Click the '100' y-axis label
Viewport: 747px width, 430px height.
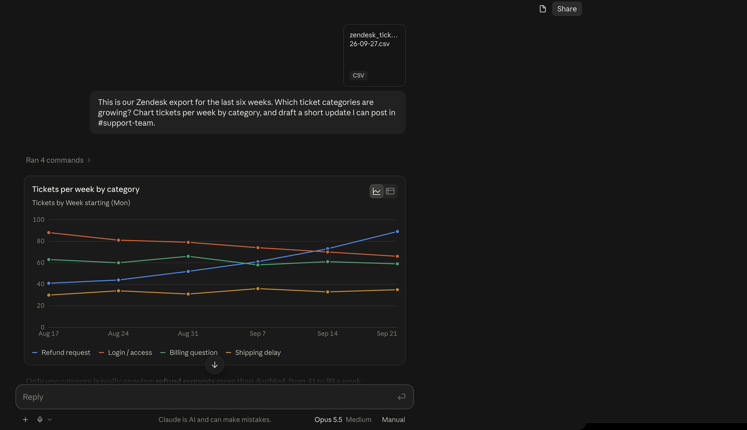[38, 219]
